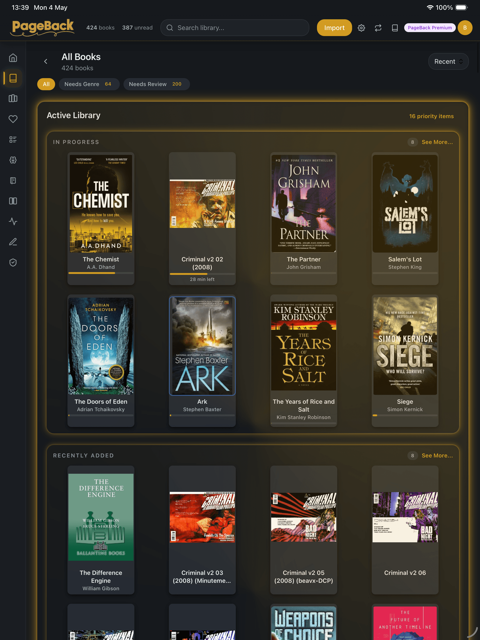Click the tablet device icon in header
This screenshot has height=640, width=480.
pyautogui.click(x=395, y=28)
